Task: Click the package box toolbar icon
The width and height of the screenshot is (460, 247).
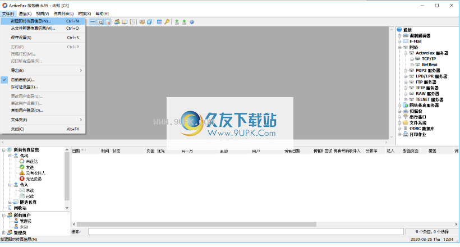Action: tap(142, 22)
